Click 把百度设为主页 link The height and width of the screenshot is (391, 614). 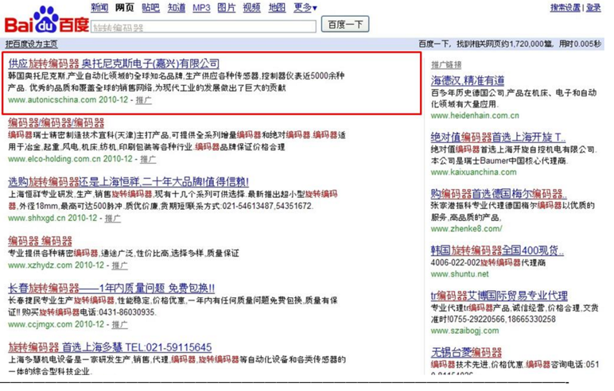click(x=31, y=44)
